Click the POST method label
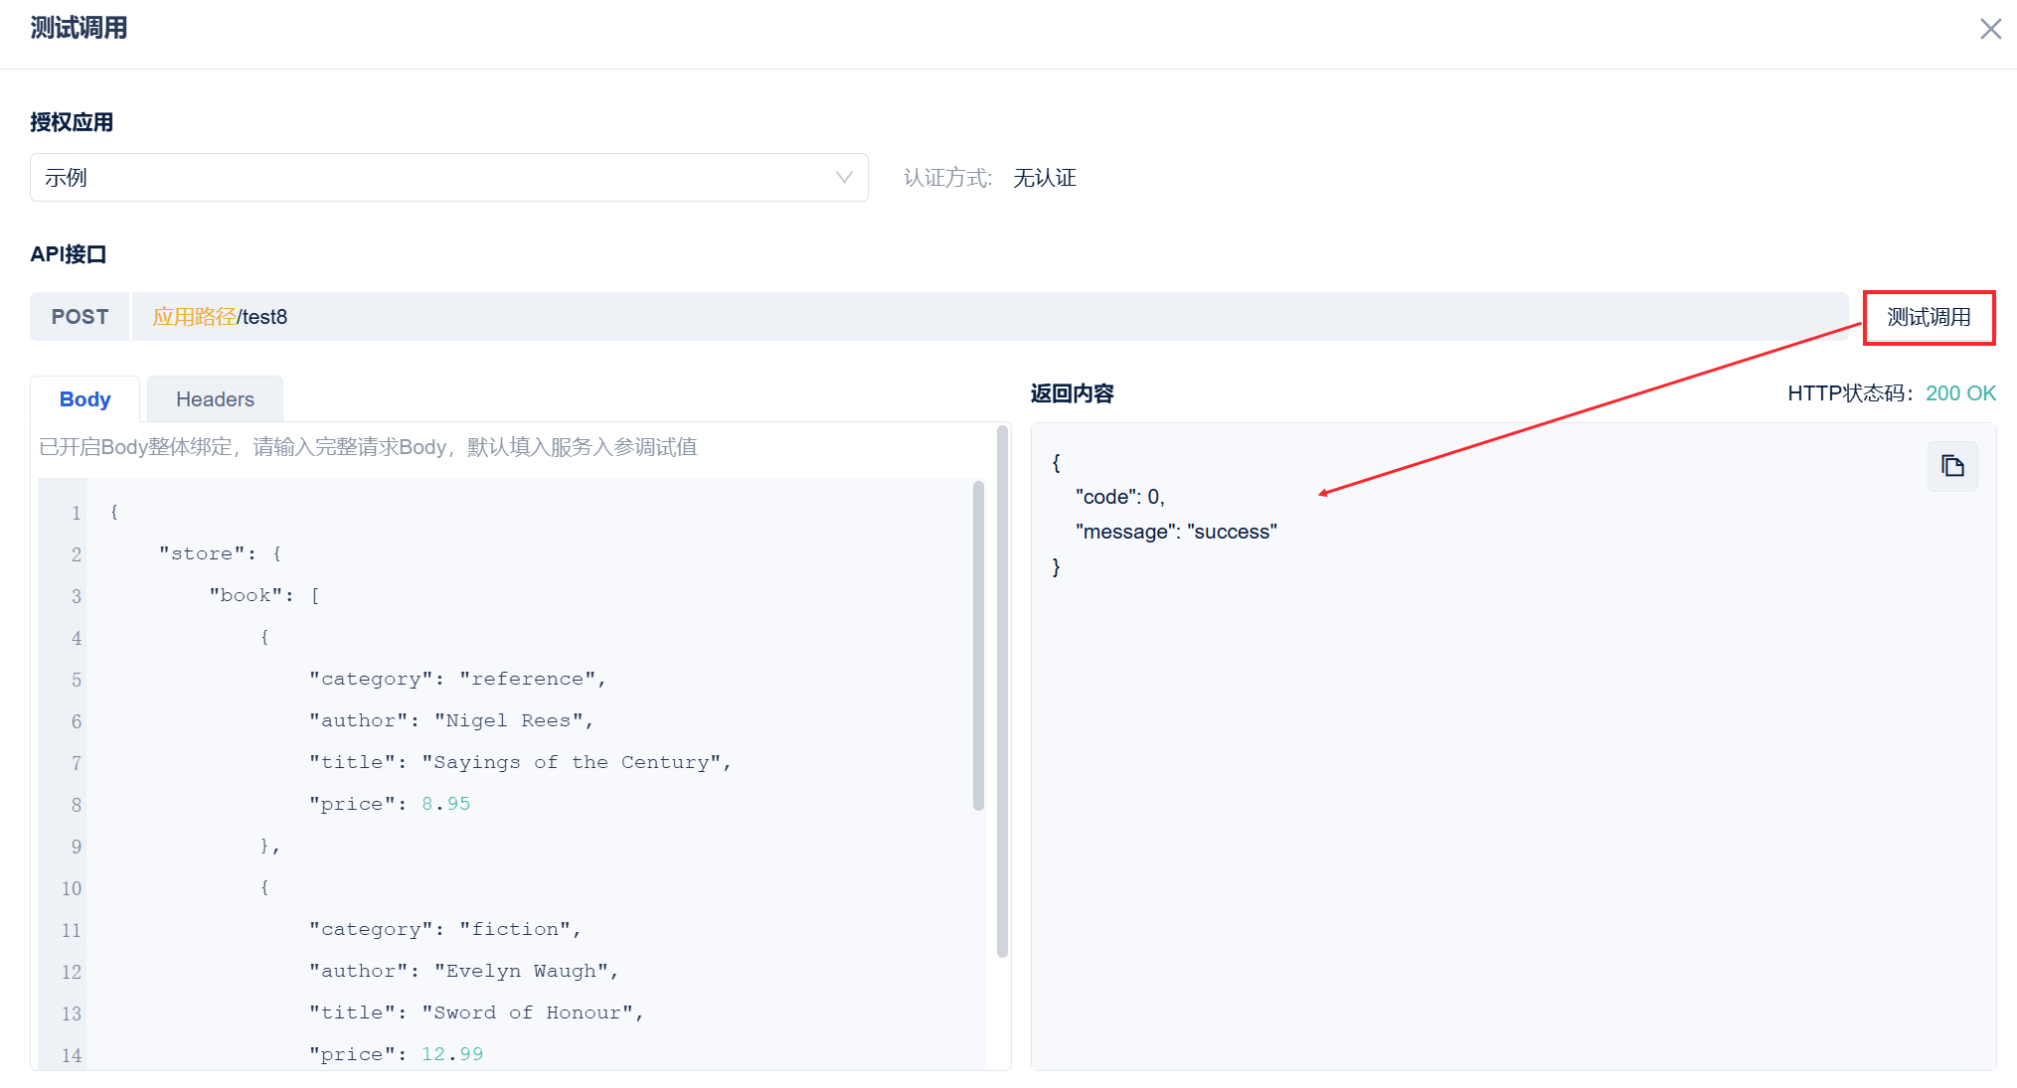The image size is (2017, 1088). point(80,317)
